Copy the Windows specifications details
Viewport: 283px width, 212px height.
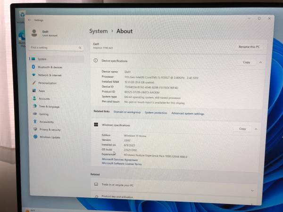(x=242, y=129)
